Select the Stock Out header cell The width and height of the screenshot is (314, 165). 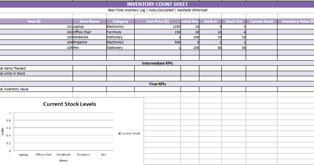pyautogui.click(x=234, y=22)
